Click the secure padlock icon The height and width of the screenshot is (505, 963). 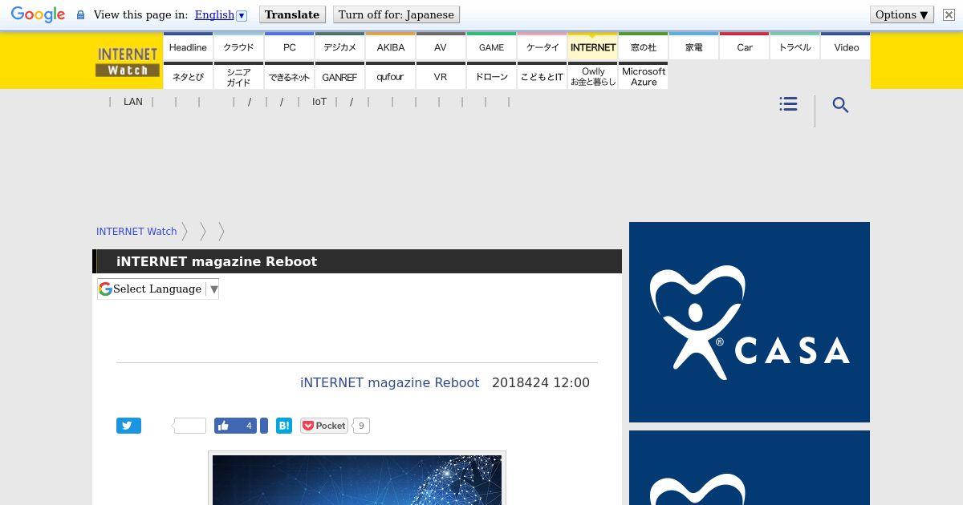pos(80,15)
